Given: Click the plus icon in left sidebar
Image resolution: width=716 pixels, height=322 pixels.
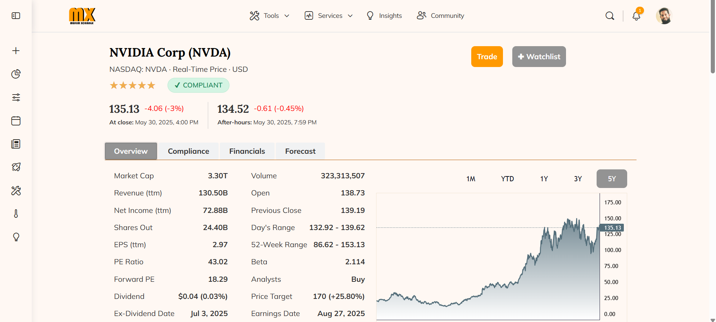Looking at the screenshot, I should [16, 51].
